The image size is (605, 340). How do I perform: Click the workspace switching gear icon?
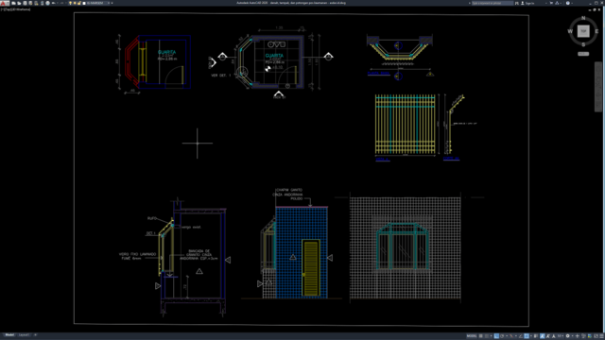pyautogui.click(x=567, y=336)
